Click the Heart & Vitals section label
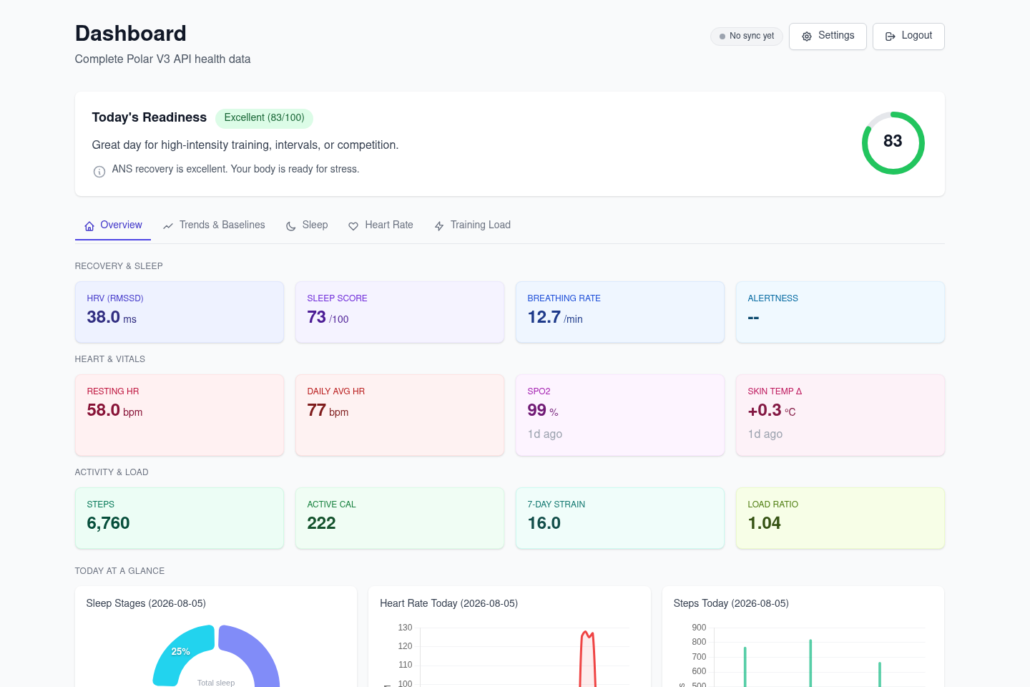Image resolution: width=1030 pixels, height=687 pixels. click(x=110, y=359)
